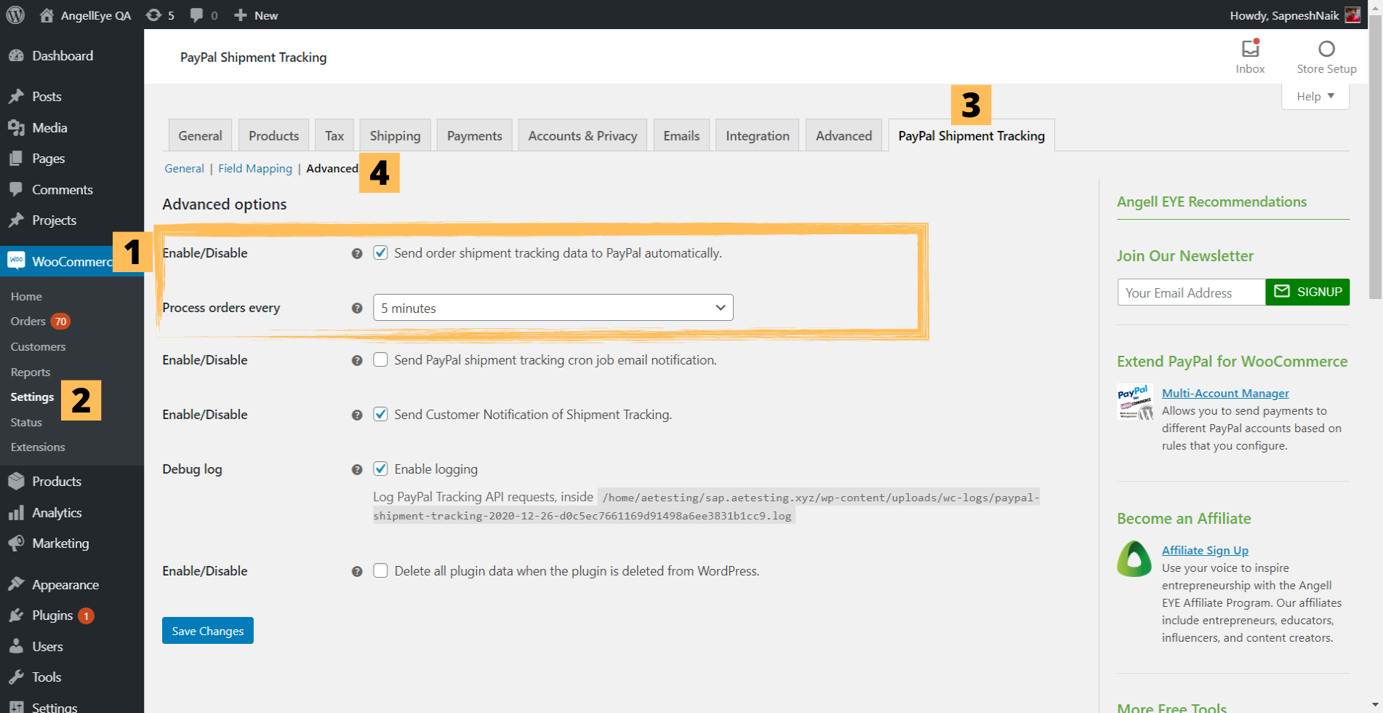The height and width of the screenshot is (713, 1383).
Task: Switch to the Integration tab
Action: coord(758,135)
